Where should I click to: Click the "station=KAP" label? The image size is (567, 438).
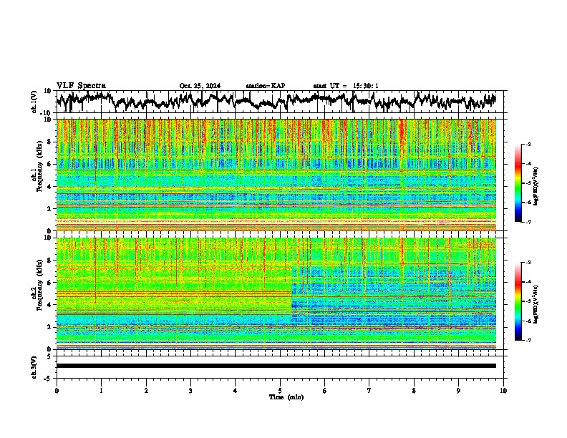(266, 86)
